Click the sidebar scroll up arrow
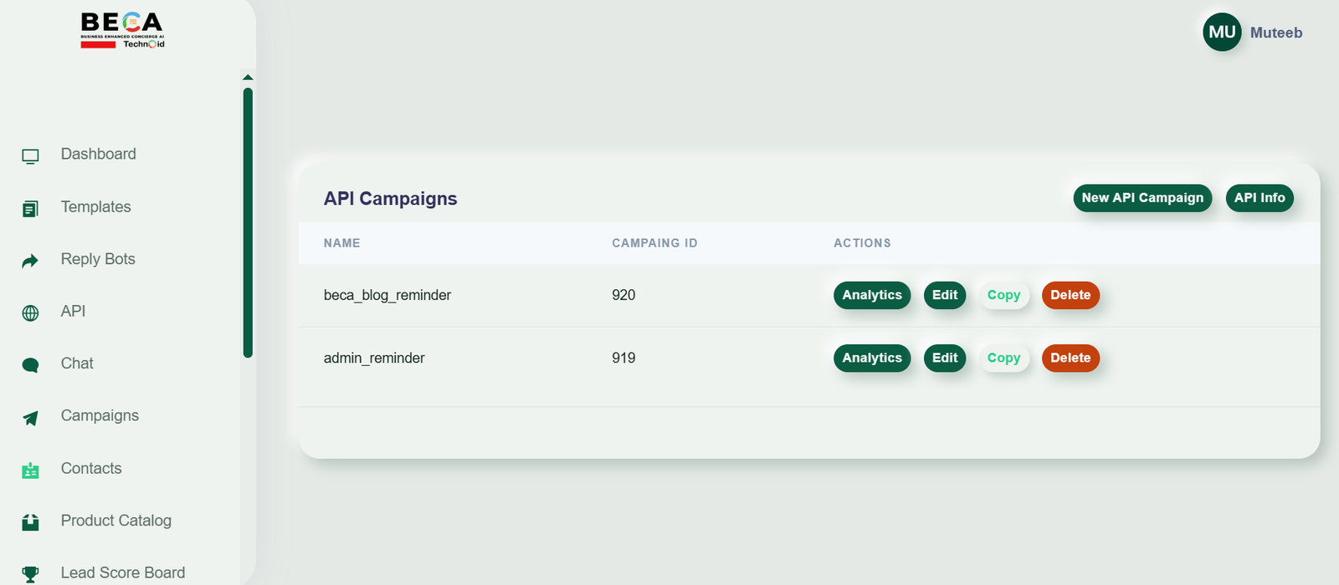 pyautogui.click(x=248, y=77)
